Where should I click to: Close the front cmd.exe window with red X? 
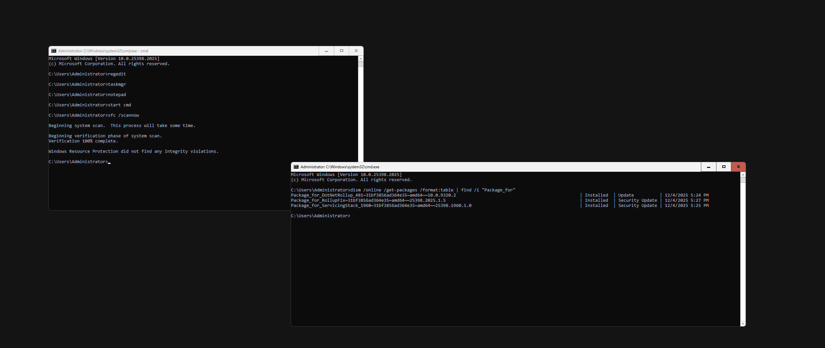[x=738, y=167]
